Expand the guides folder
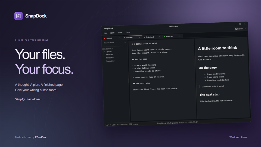The height and width of the screenshot is (147, 261). click(x=105, y=52)
